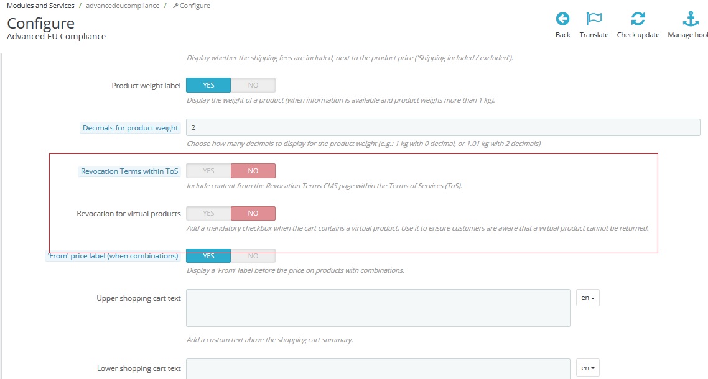Open advancedeucompliance breadcrumb link
Screen dimensions: 708x379
point(123,6)
